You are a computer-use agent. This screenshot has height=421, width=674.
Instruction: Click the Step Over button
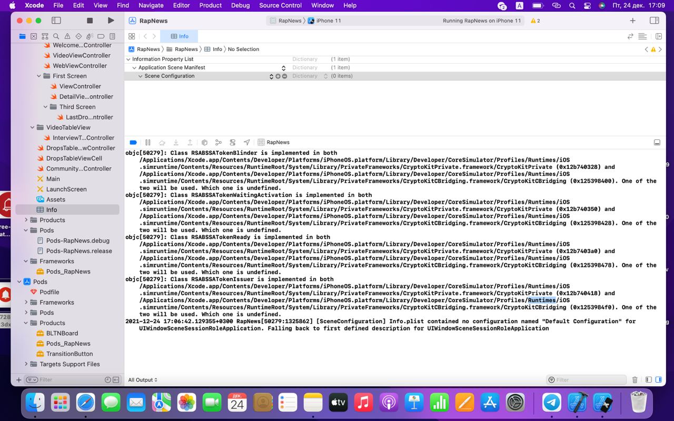click(x=162, y=143)
